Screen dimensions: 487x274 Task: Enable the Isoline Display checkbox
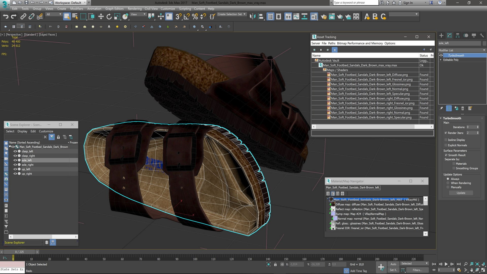(x=446, y=140)
